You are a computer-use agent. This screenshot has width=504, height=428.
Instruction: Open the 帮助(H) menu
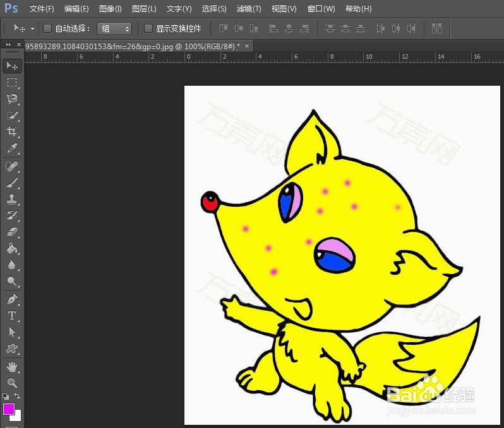[358, 9]
